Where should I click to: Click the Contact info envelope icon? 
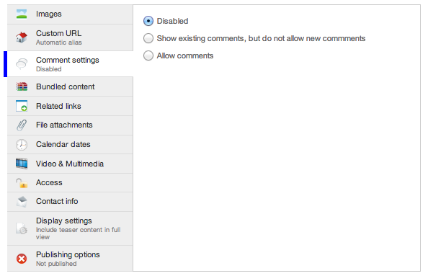click(x=22, y=202)
